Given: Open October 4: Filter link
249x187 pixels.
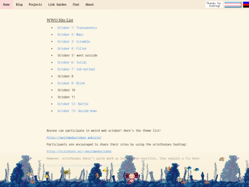Looking at the screenshot, I should (x=72, y=48).
